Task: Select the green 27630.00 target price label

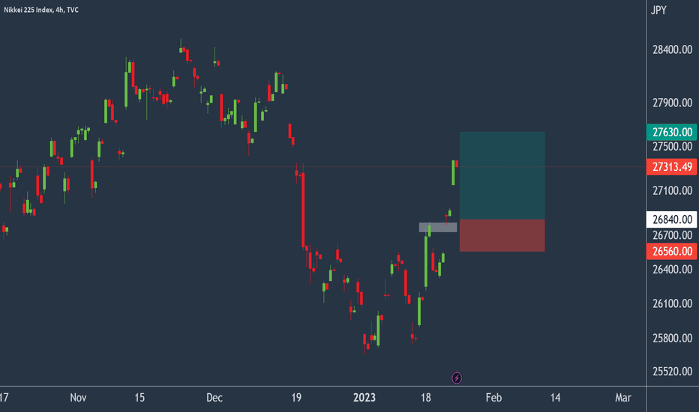Action: click(672, 133)
